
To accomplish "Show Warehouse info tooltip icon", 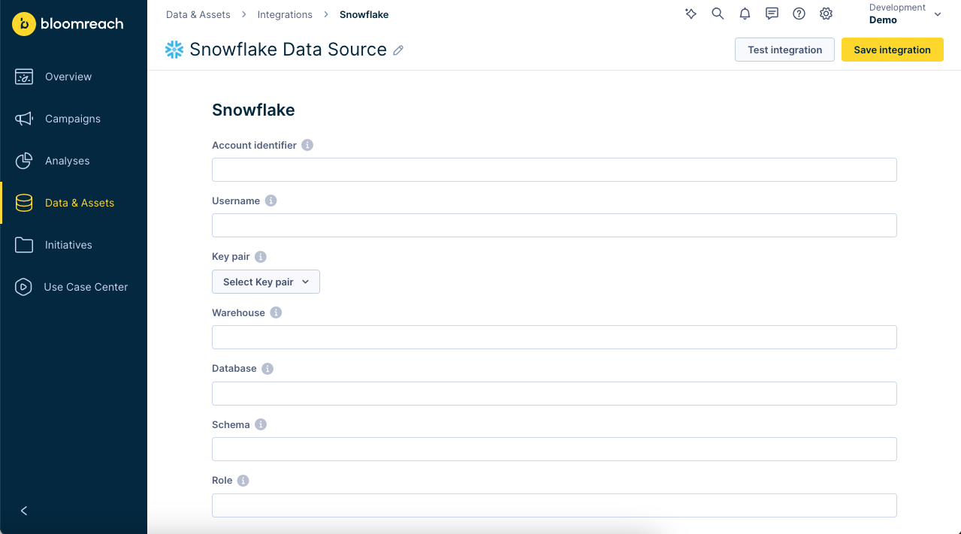I will [276, 312].
